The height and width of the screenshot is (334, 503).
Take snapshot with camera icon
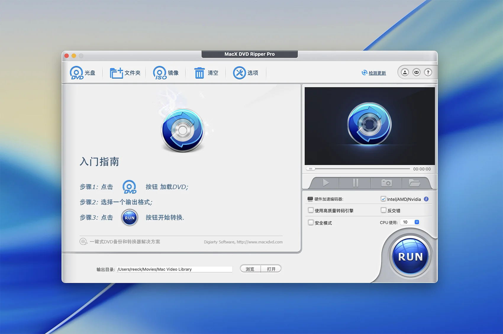tap(386, 183)
